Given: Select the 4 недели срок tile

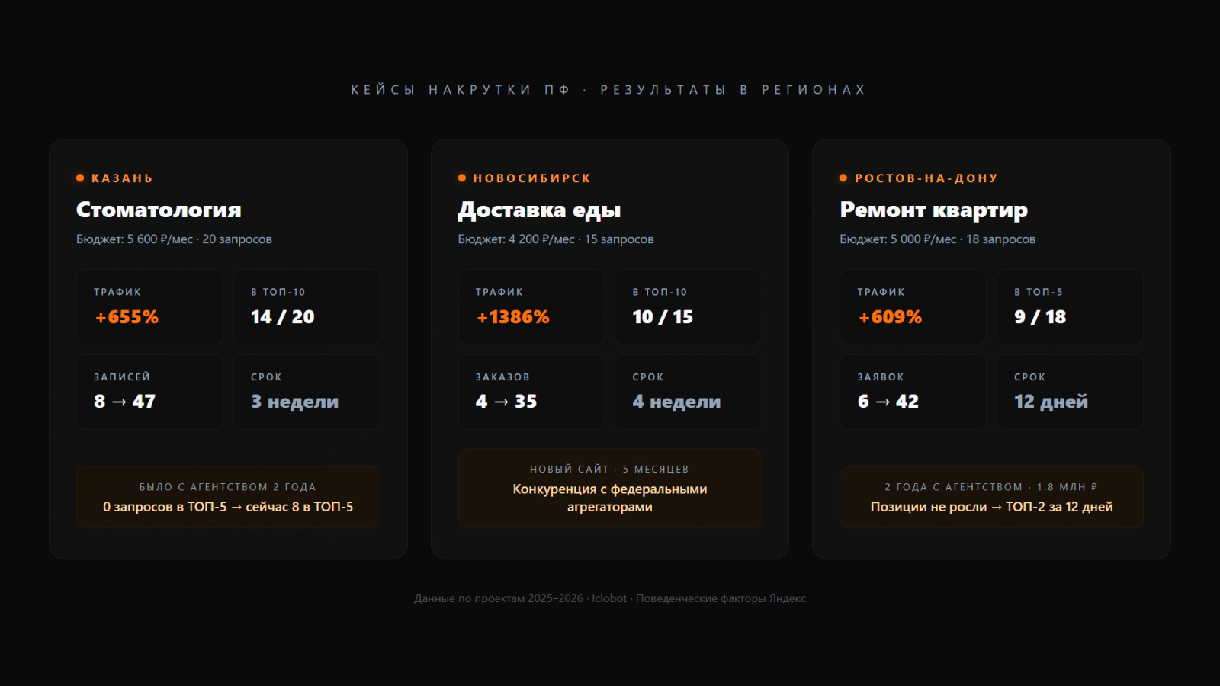Looking at the screenshot, I should (688, 392).
